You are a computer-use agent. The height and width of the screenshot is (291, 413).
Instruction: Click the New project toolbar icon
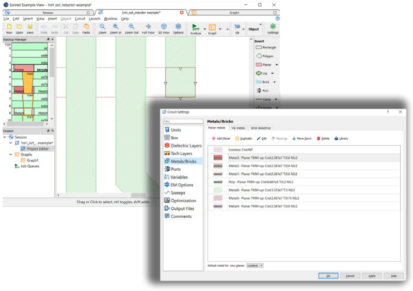pos(9,28)
